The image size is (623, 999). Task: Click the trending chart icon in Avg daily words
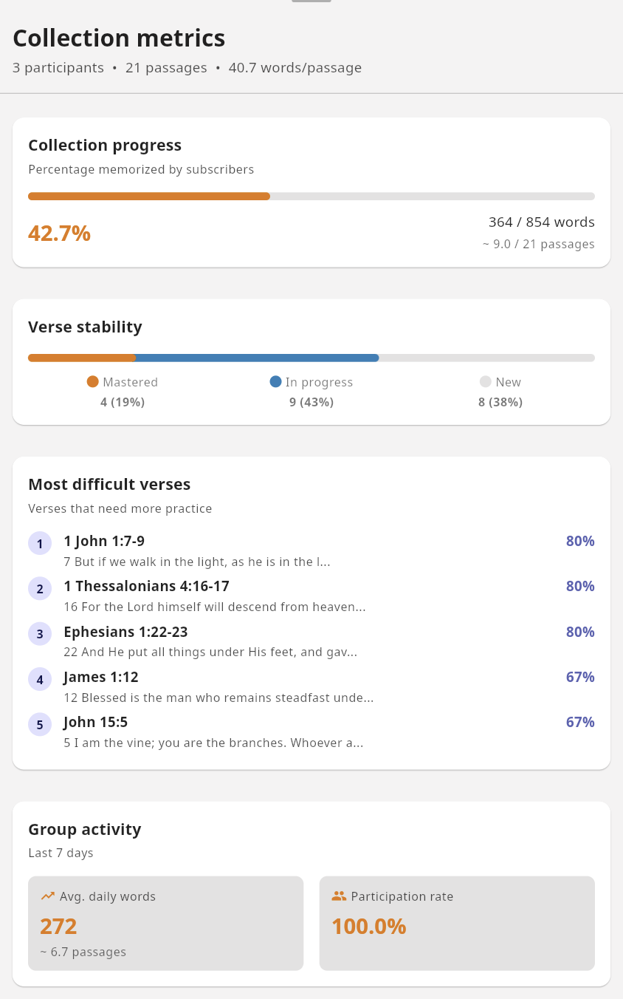click(47, 895)
